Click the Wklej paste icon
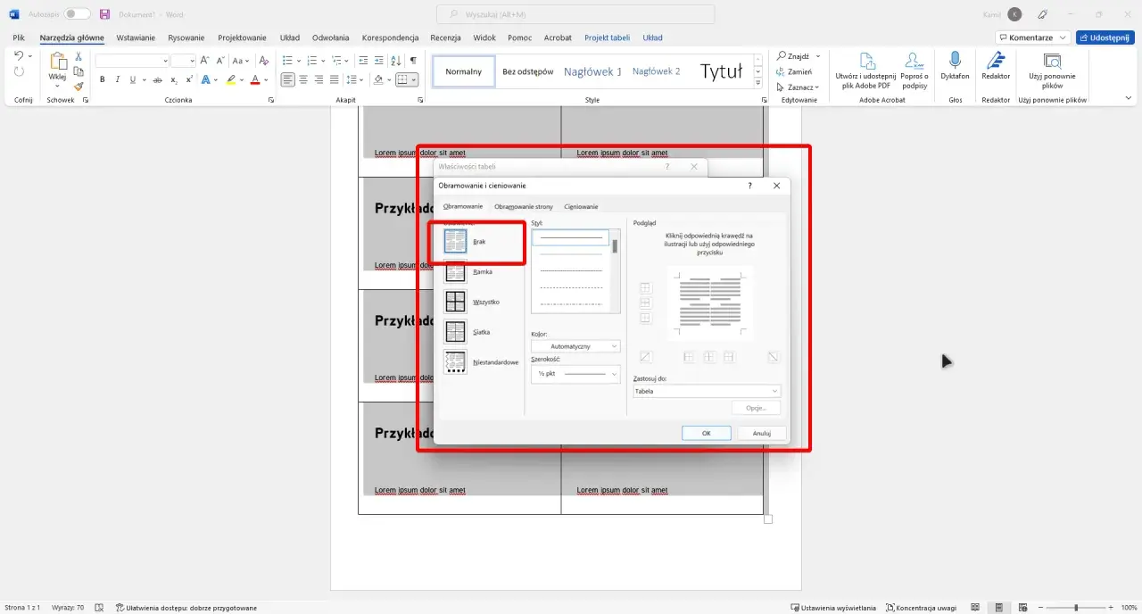Image resolution: width=1142 pixels, height=614 pixels. point(57,62)
